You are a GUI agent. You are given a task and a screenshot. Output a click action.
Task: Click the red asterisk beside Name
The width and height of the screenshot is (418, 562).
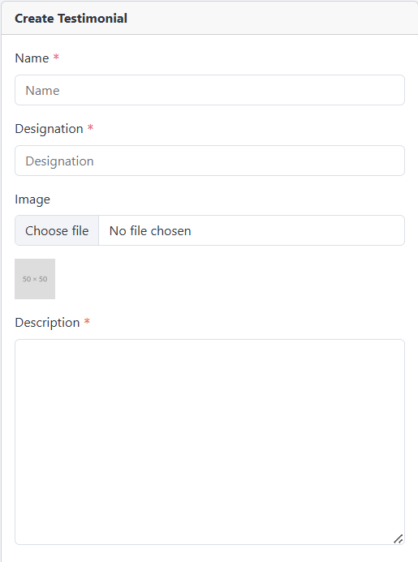(56, 58)
